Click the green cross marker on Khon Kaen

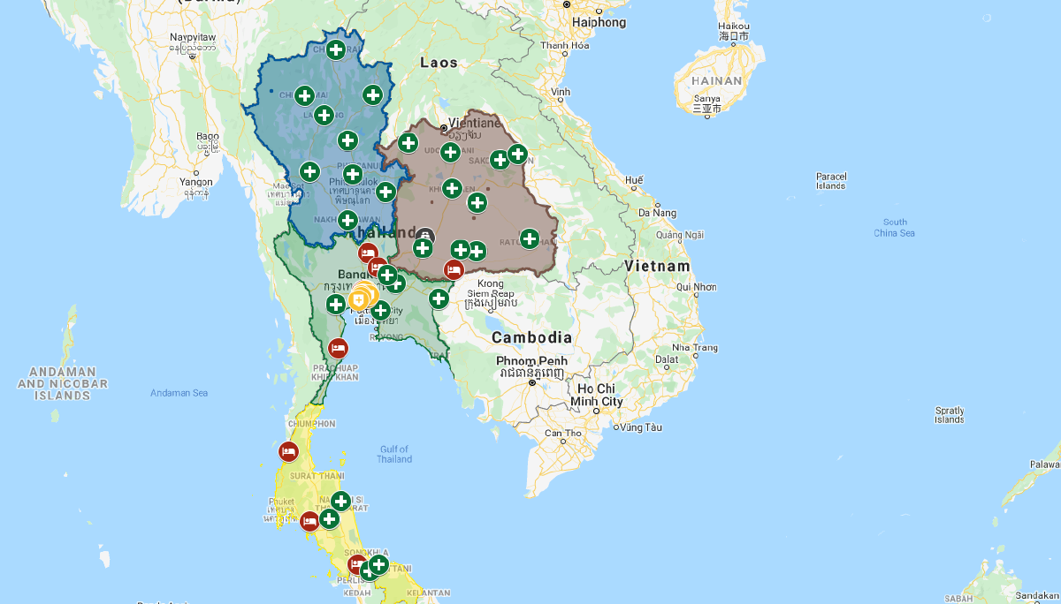(x=452, y=188)
